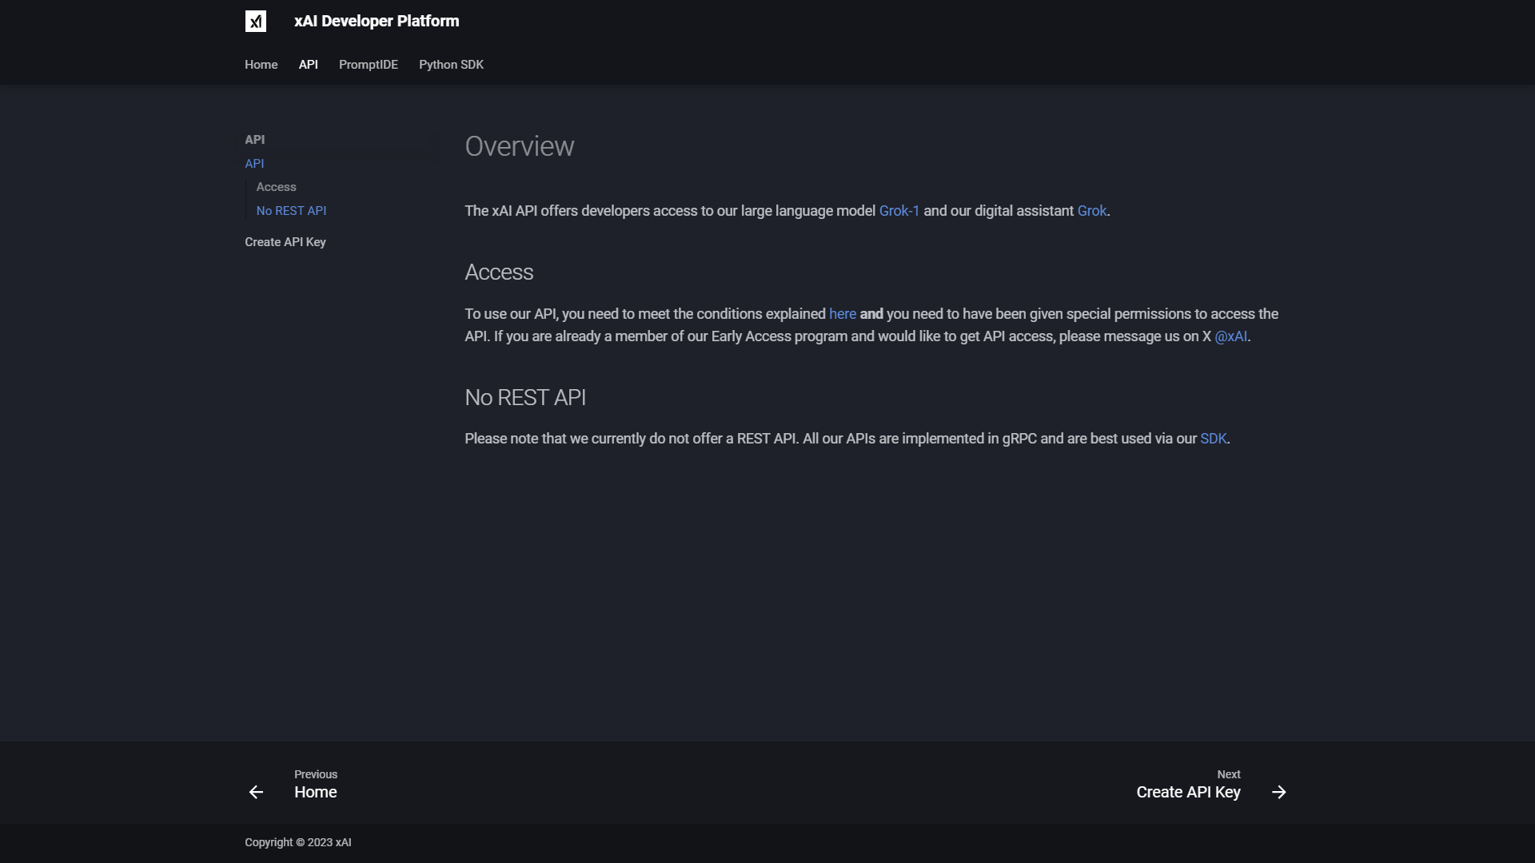Click the gray API sidebar section label
This screenshot has height=863, width=1535.
click(x=254, y=140)
